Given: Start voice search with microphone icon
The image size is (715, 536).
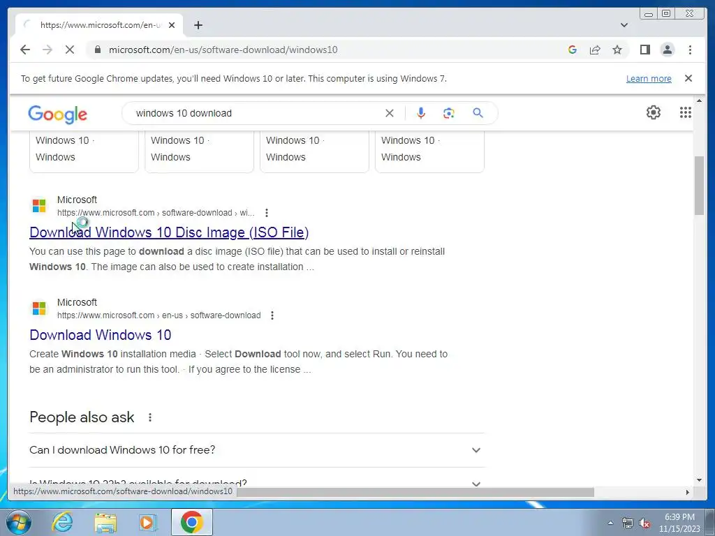Looking at the screenshot, I should (420, 113).
